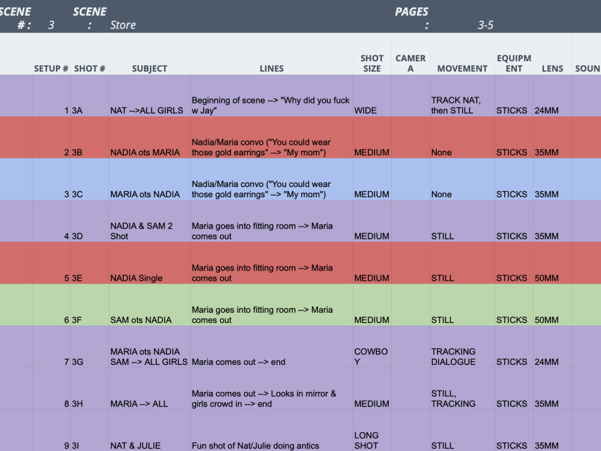Select shot cell 3C

point(90,179)
